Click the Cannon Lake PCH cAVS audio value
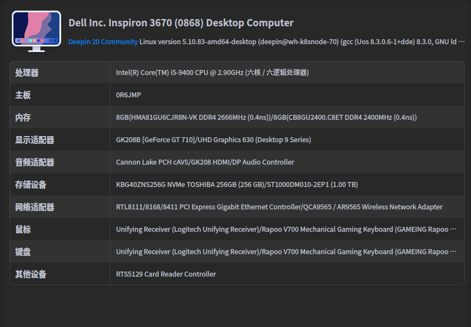The width and height of the screenshot is (471, 327). (205, 162)
